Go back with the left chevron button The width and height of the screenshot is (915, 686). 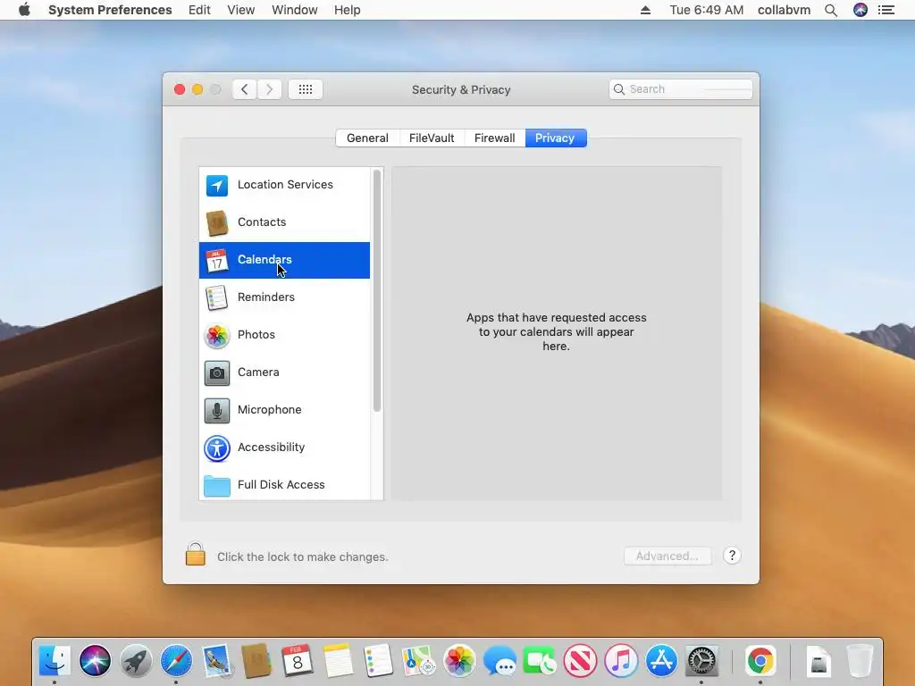[245, 89]
